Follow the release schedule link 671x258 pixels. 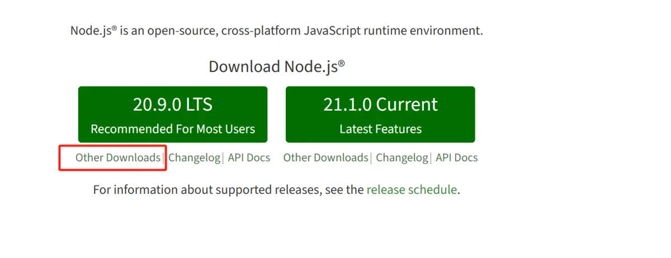(412, 189)
